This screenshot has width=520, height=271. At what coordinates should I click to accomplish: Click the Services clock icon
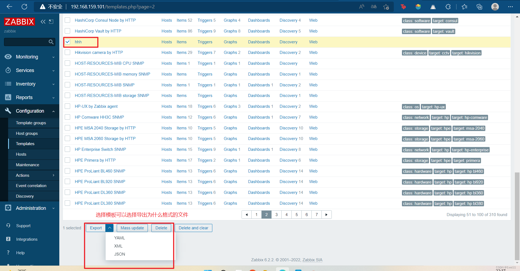(x=8, y=70)
